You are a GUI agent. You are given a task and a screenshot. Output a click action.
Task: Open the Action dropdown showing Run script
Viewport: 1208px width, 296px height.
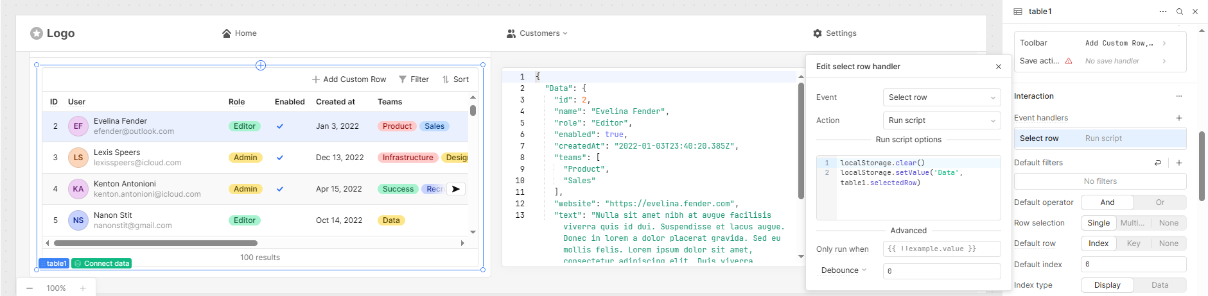pyautogui.click(x=941, y=120)
